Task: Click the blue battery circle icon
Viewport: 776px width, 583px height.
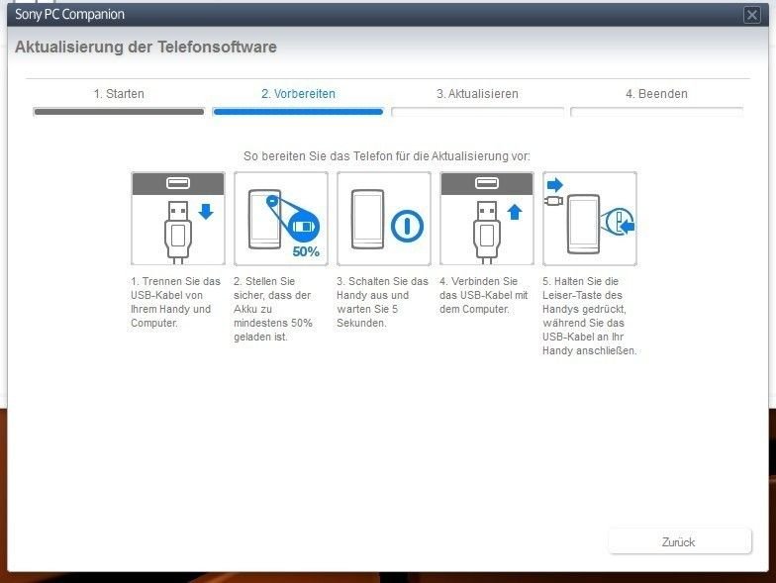Action: click(303, 227)
